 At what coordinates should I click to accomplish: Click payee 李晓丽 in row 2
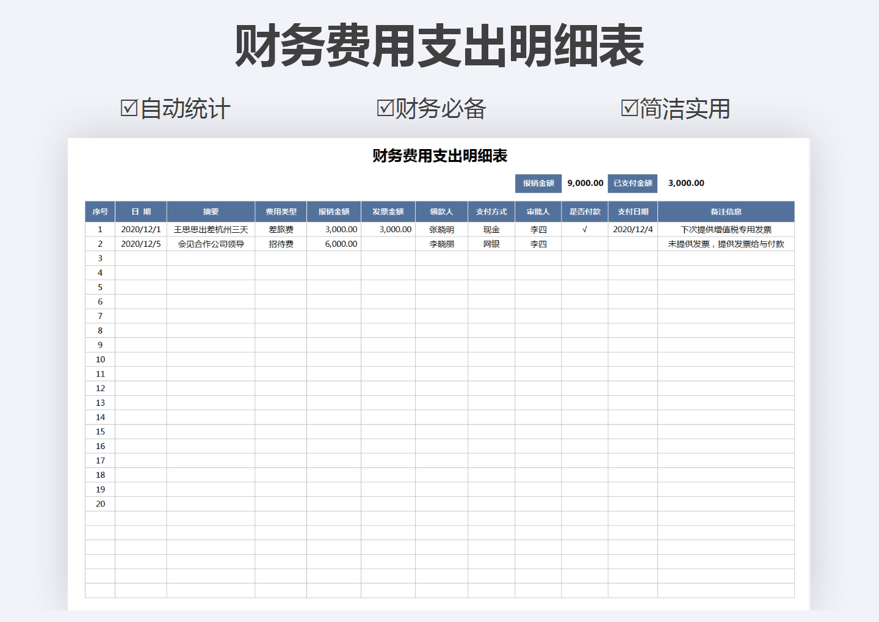(x=442, y=243)
